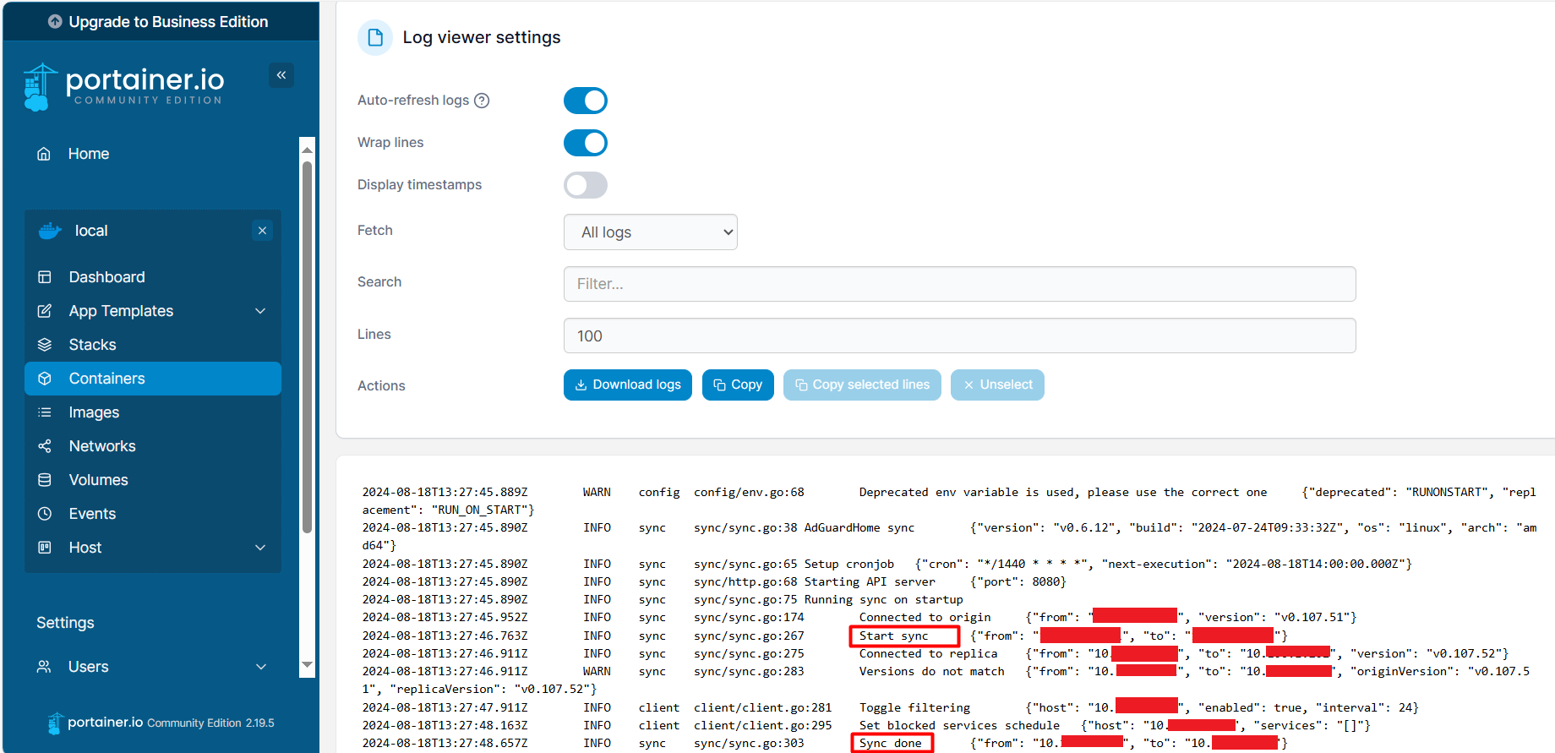Click the Copy selected lines button

pos(862,385)
